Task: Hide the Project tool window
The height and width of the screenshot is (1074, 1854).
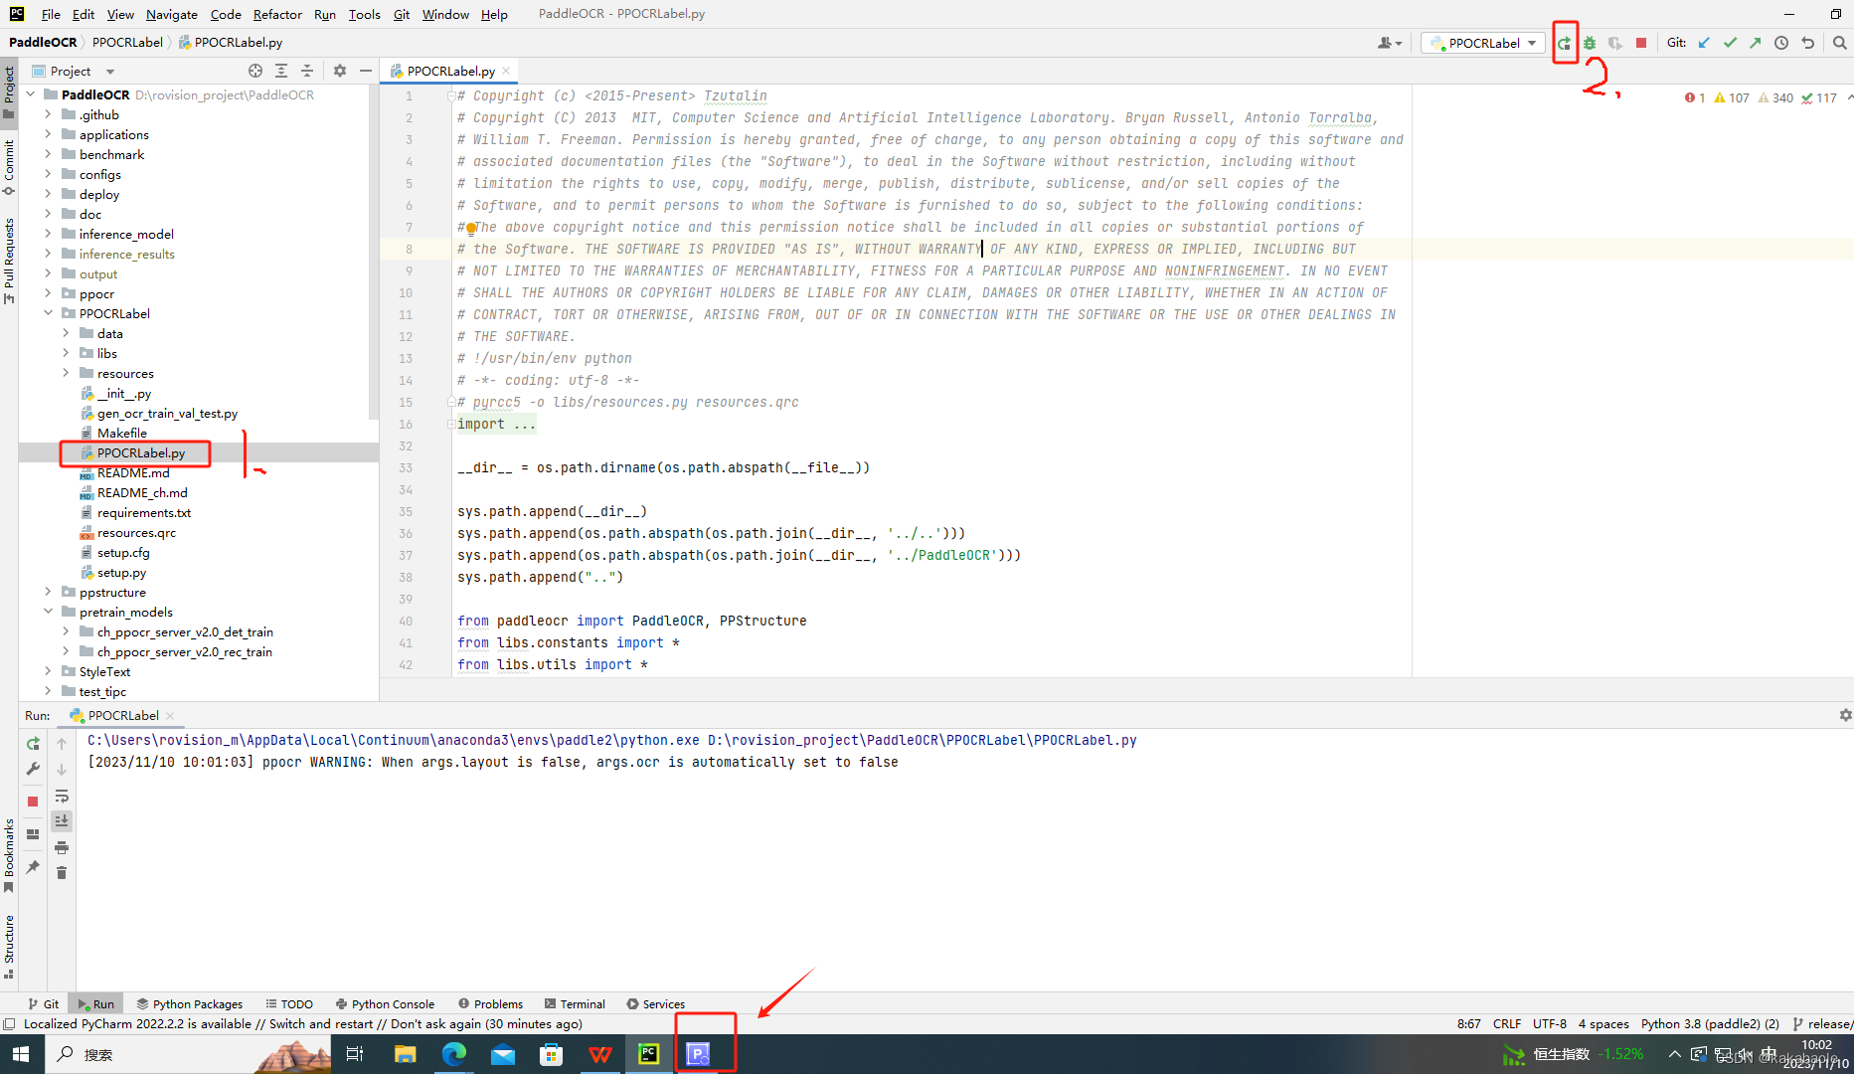Action: (x=366, y=71)
